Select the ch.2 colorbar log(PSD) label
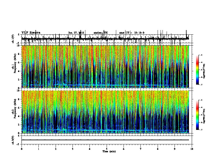The height and width of the screenshot is (167, 216). coord(204,116)
